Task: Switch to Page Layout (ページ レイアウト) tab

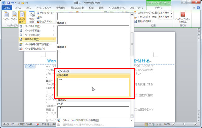Action: 44,8
